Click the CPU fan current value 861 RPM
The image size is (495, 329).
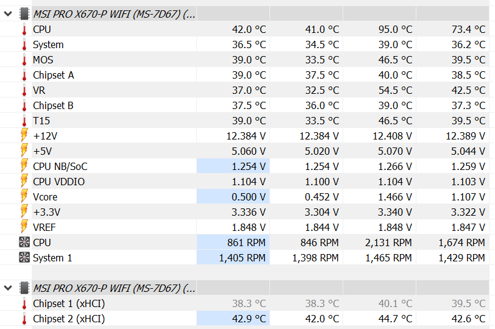pos(244,242)
